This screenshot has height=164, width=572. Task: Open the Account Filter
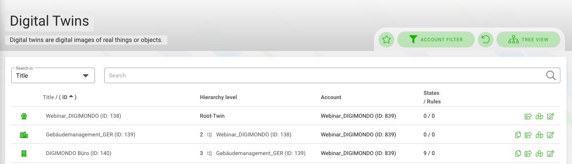click(x=436, y=40)
